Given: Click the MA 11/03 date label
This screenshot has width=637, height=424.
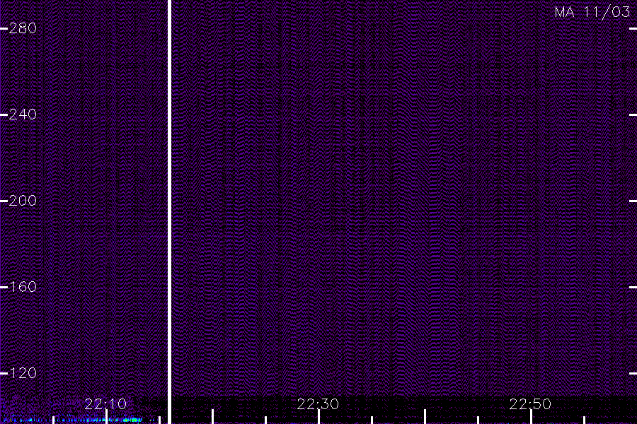Looking at the screenshot, I should coord(592,12).
